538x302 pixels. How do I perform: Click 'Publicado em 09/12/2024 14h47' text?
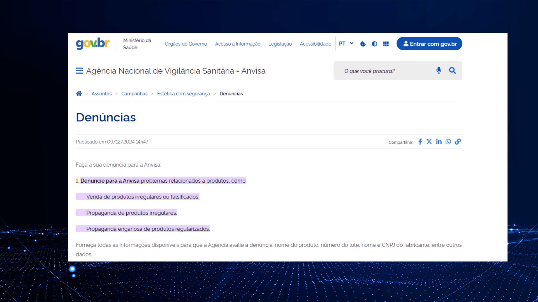coord(112,142)
